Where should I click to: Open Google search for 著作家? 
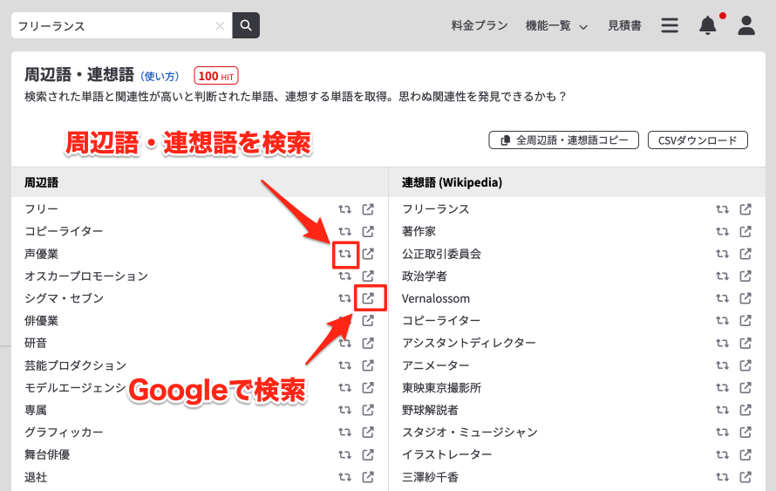[745, 231]
